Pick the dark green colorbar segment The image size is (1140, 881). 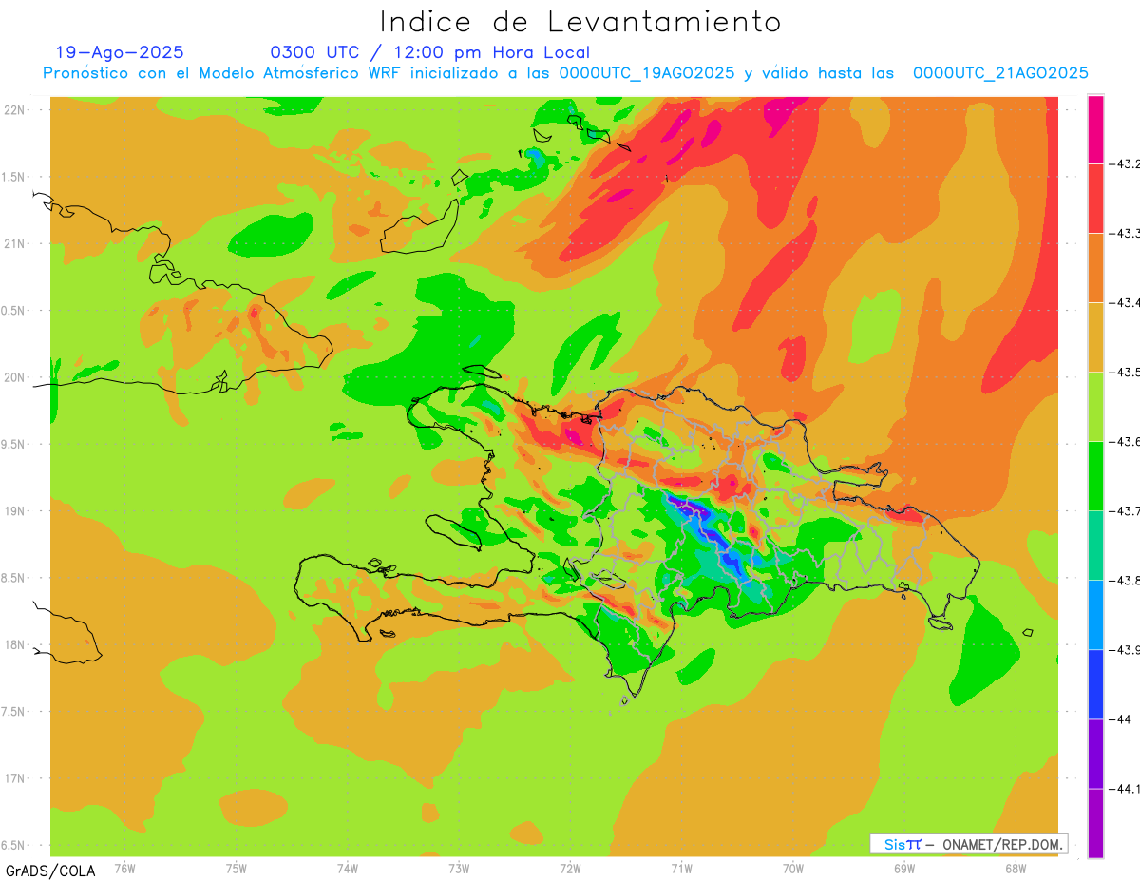click(1095, 476)
